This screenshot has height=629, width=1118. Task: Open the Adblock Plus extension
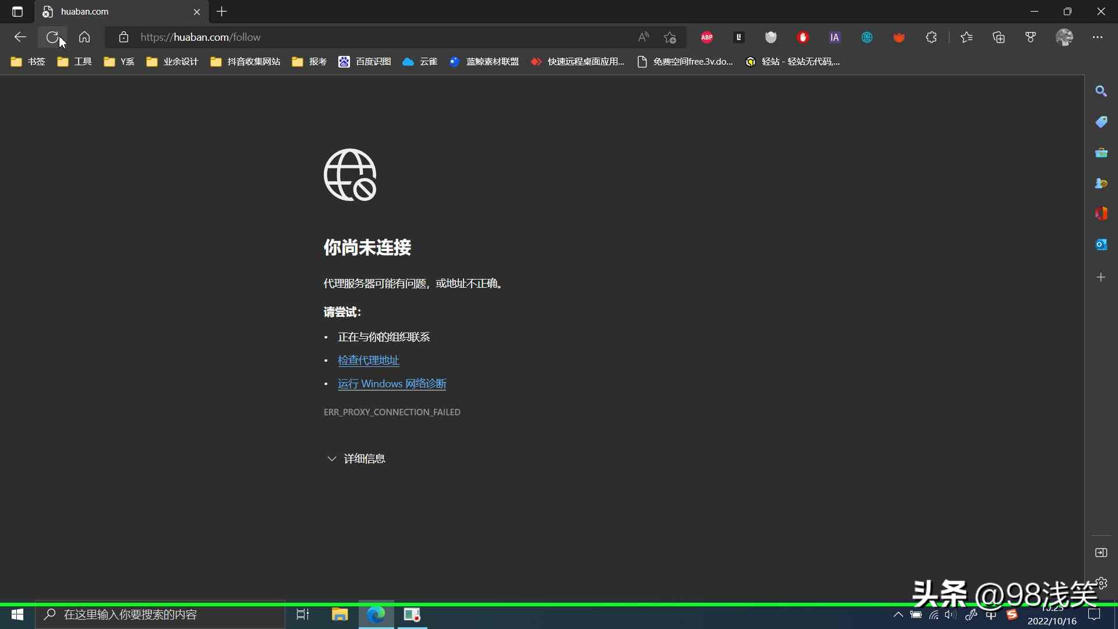tap(707, 37)
